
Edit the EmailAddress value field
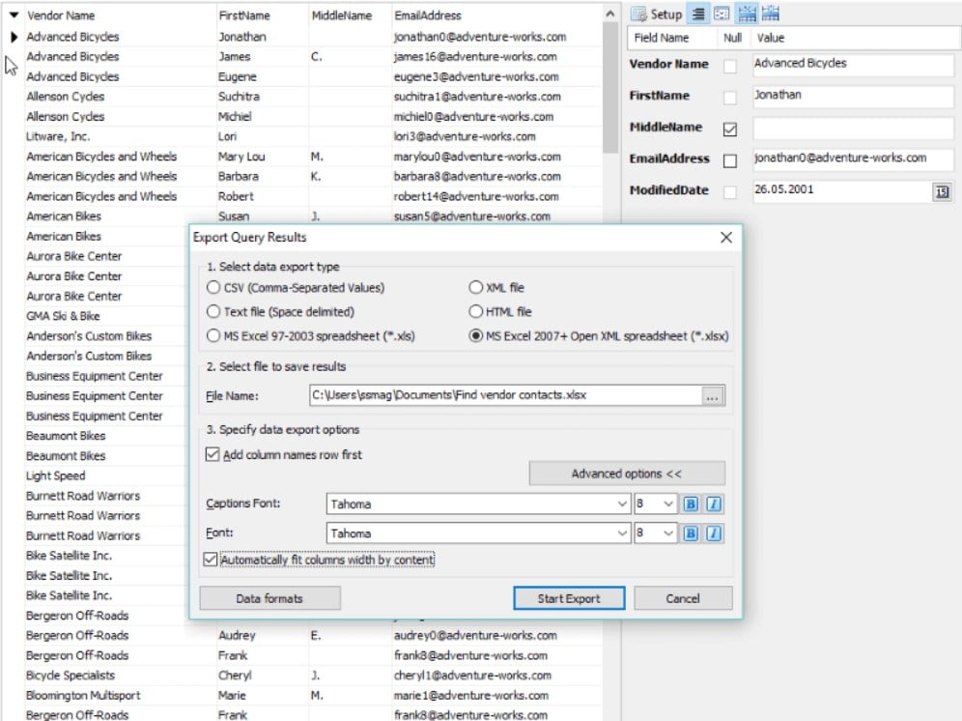pyautogui.click(x=853, y=159)
